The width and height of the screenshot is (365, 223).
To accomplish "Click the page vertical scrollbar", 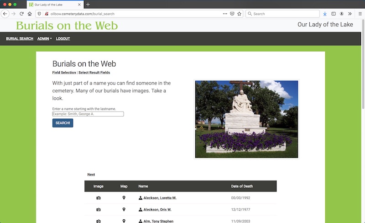I will [363, 64].
